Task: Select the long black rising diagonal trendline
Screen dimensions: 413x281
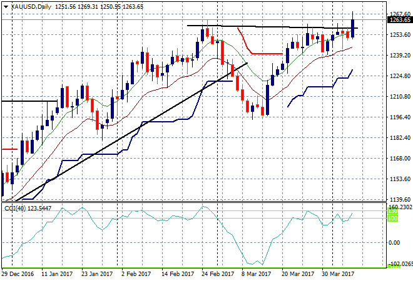Action: click(131, 132)
